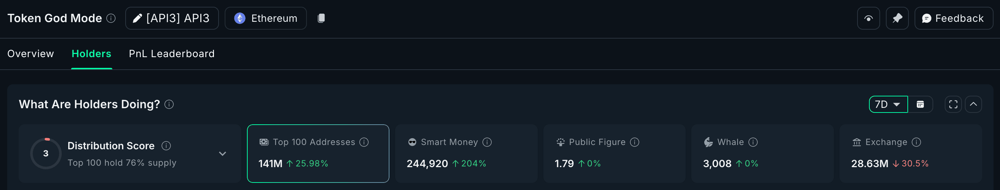Edit the [API3] API3 token field
This screenshot has height=190, width=1000.
tap(172, 18)
